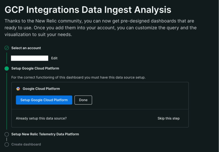The width and height of the screenshot is (219, 152).
Task: Click the white account name field
Action: pyautogui.click(x=30, y=58)
